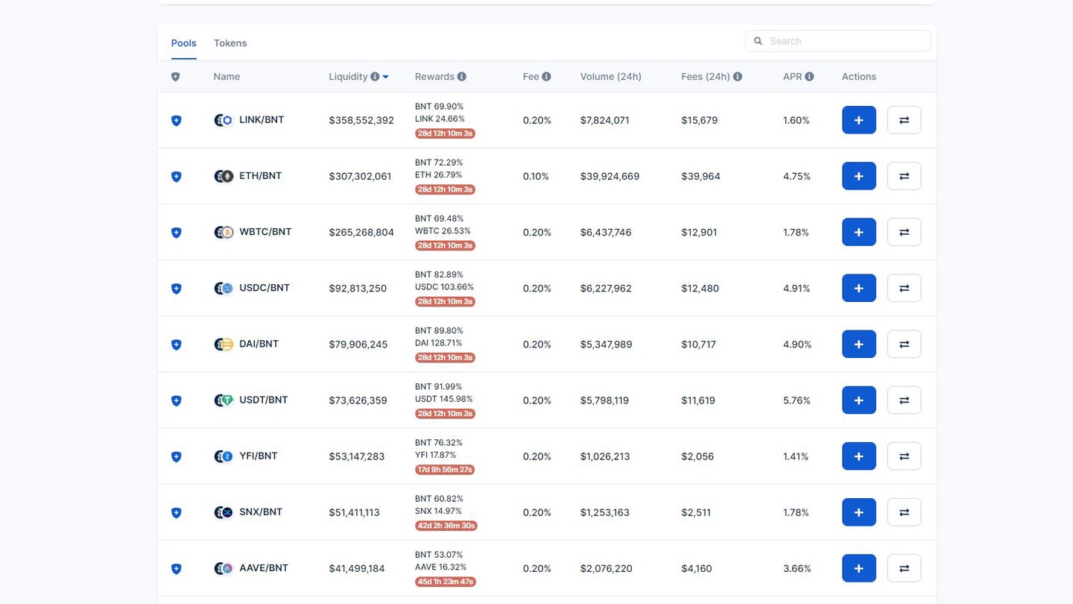The image size is (1073, 604).
Task: Select liquidity value $41,499,184
Action: click(x=357, y=568)
